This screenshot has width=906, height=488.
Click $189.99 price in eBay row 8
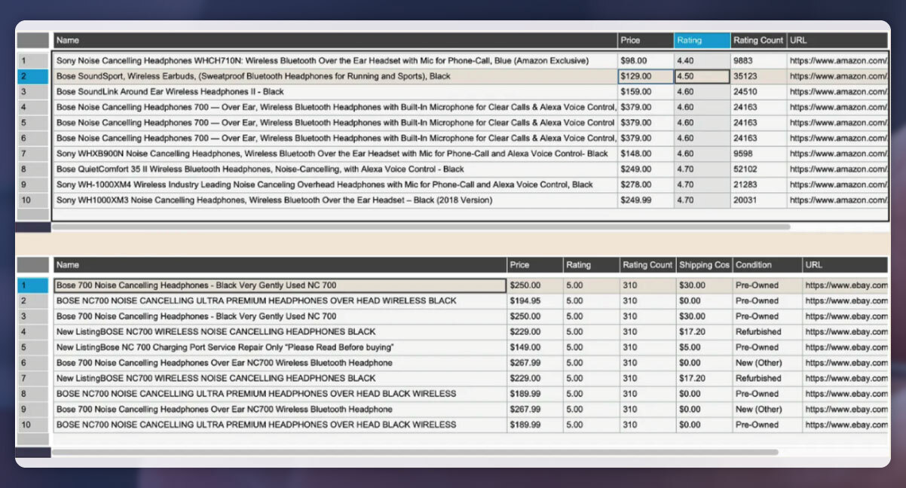[x=535, y=394]
